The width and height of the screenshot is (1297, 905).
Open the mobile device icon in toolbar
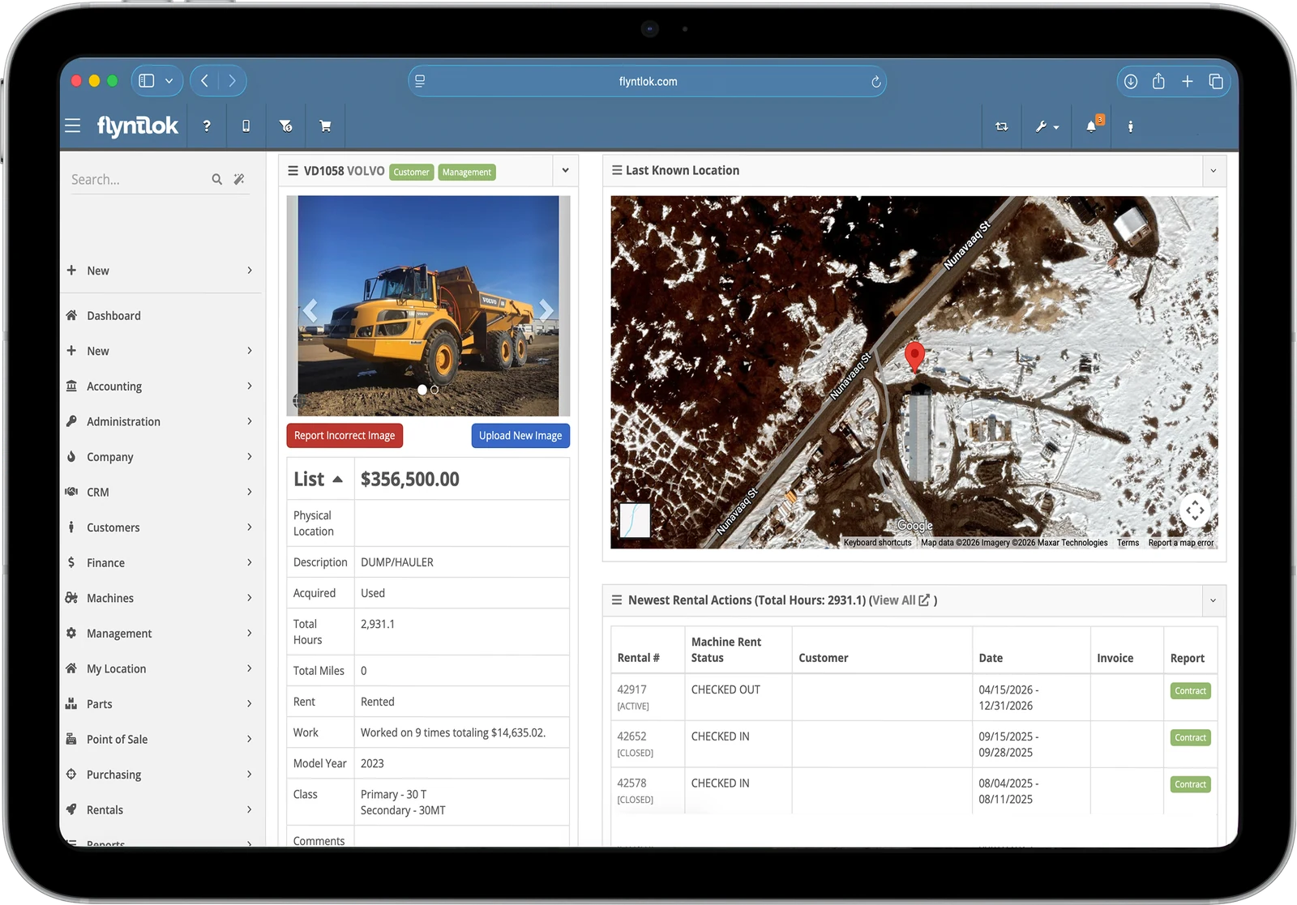tap(246, 126)
